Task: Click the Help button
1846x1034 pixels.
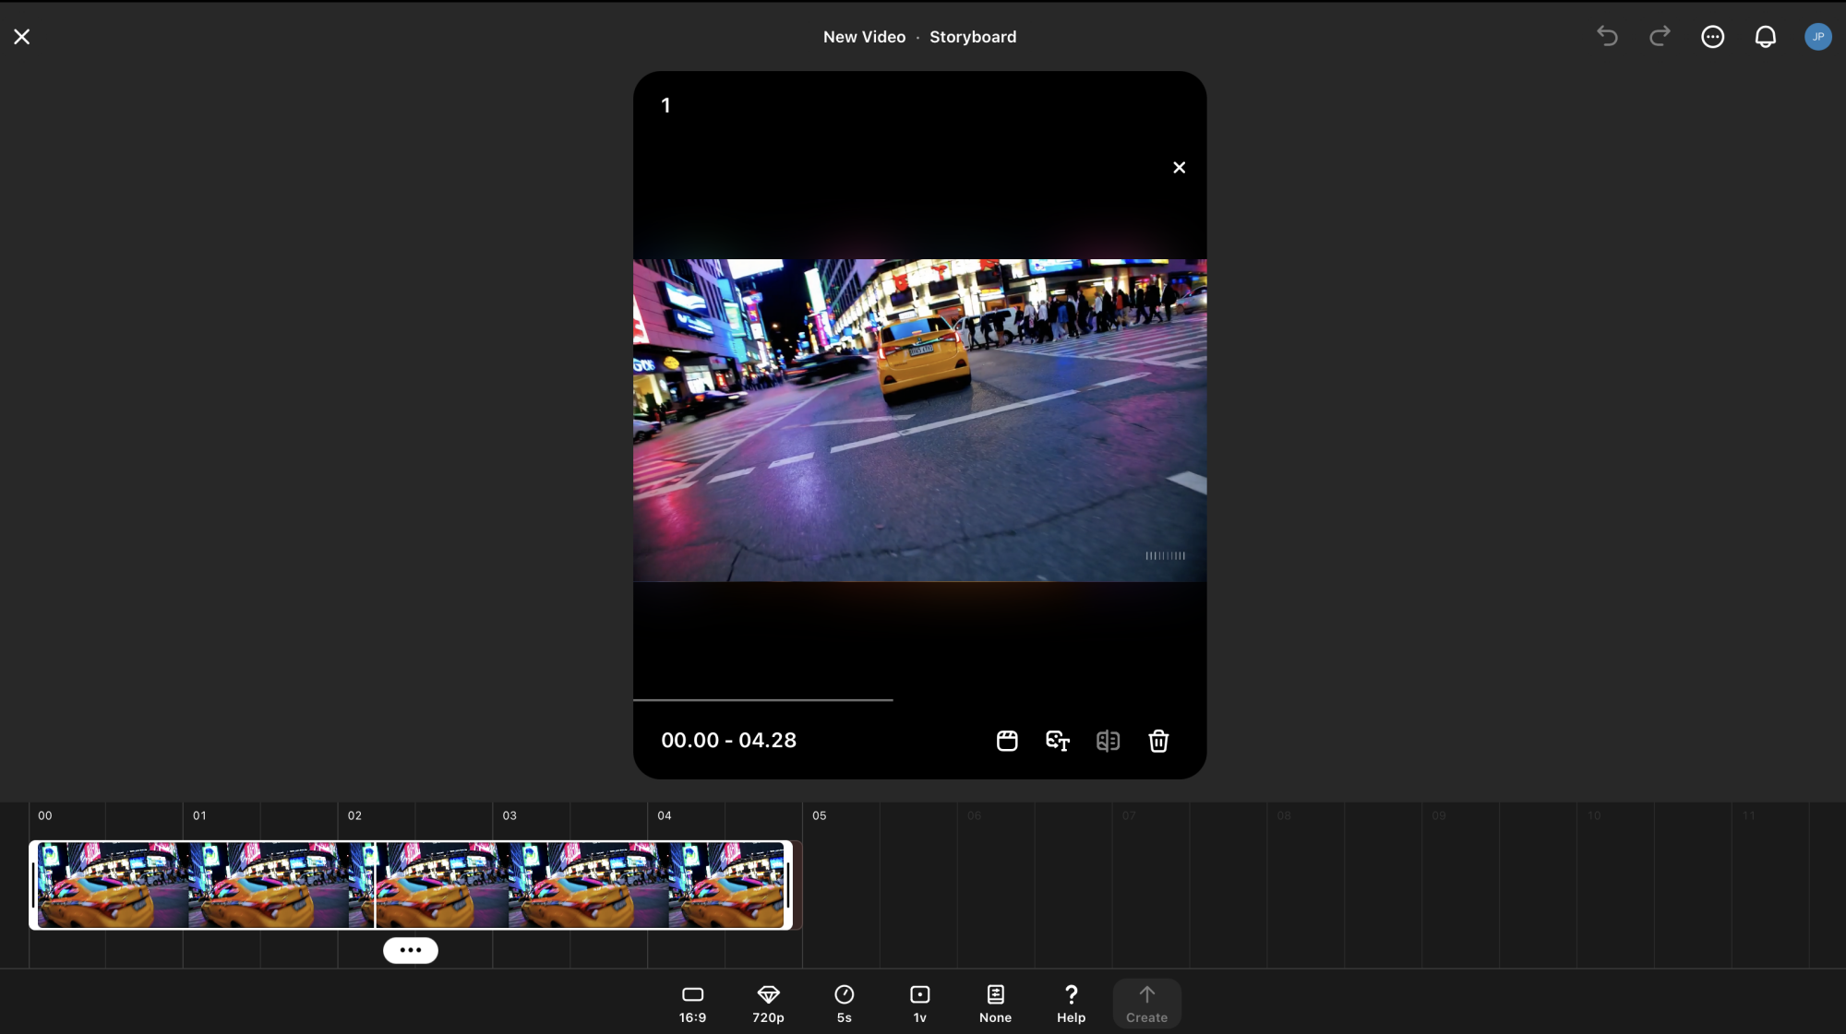Action: 1071,1004
